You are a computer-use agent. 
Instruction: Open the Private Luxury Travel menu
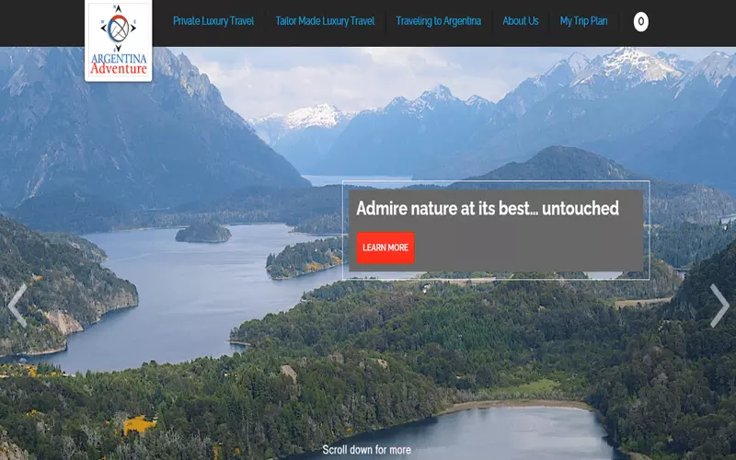(213, 21)
